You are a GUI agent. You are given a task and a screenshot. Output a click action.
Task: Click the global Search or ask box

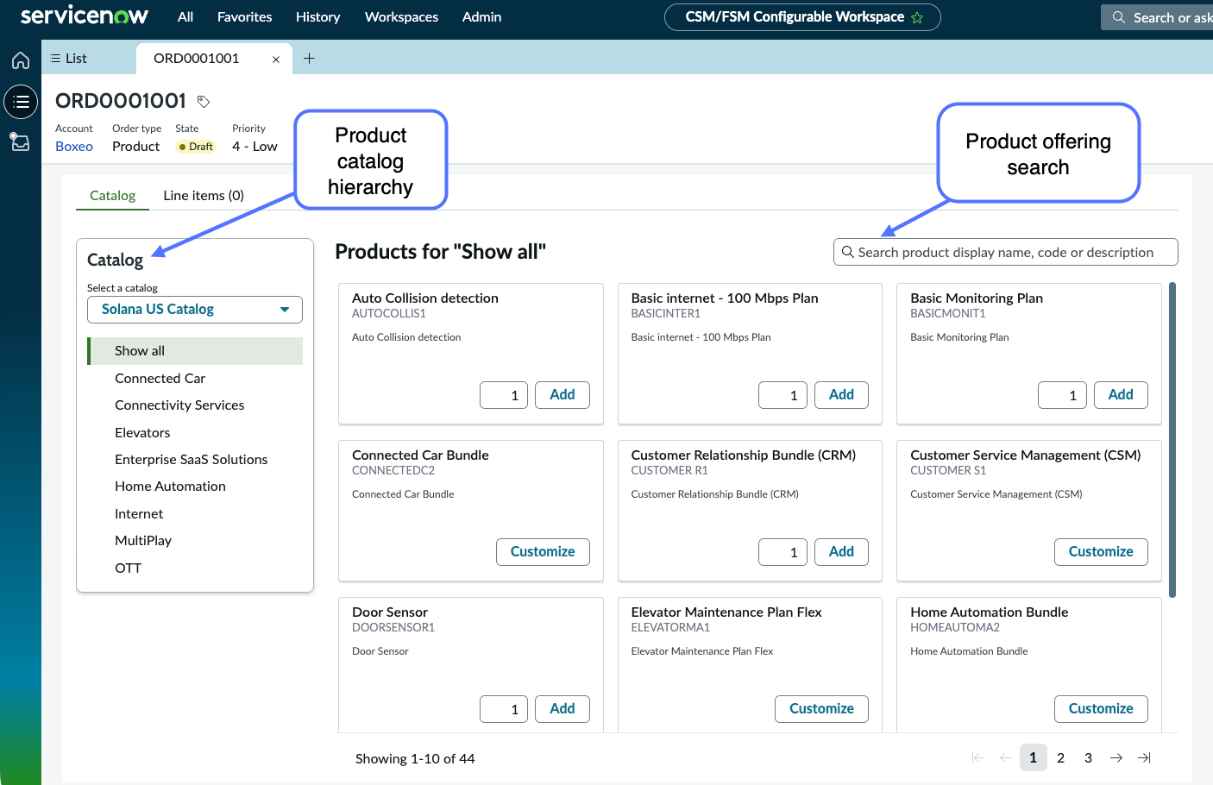pos(1157,17)
